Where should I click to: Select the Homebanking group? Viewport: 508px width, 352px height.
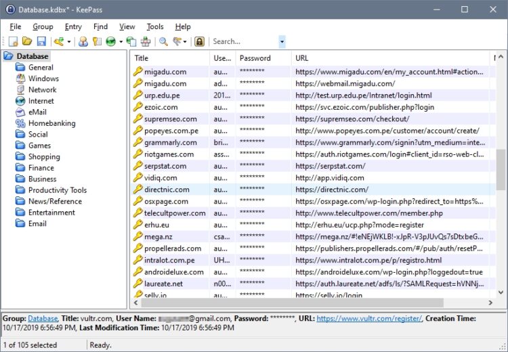click(52, 123)
